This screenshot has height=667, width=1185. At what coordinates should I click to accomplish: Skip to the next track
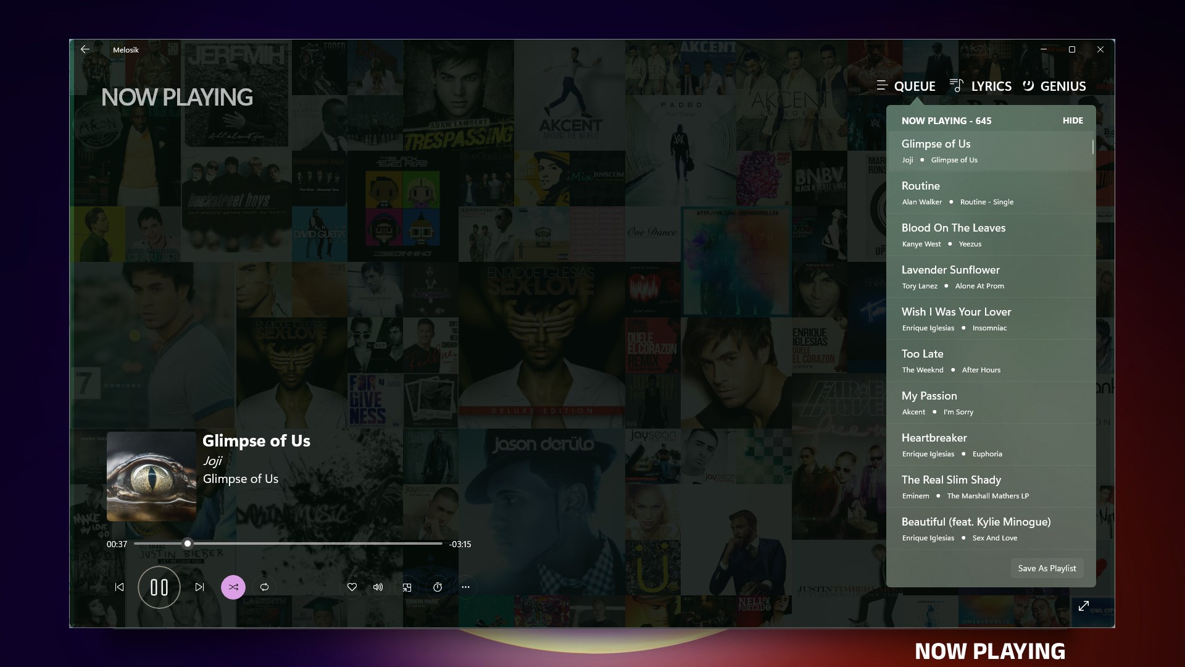point(199,587)
